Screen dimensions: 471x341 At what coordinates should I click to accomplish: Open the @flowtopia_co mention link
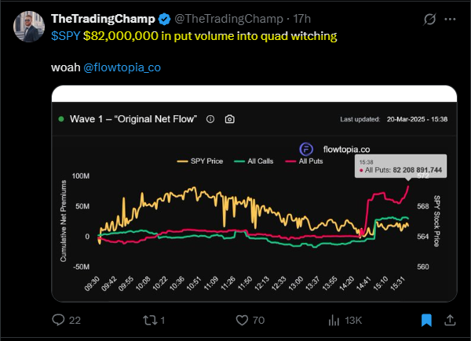[122, 67]
